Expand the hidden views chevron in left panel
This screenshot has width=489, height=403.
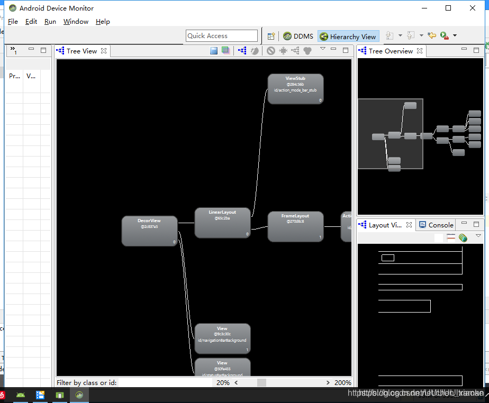tap(13, 50)
